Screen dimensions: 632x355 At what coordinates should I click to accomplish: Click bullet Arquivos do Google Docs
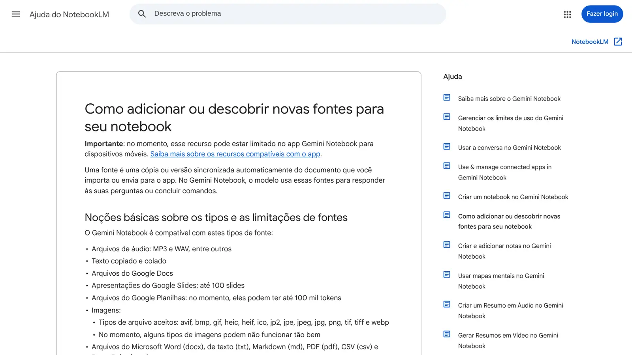[132, 273]
